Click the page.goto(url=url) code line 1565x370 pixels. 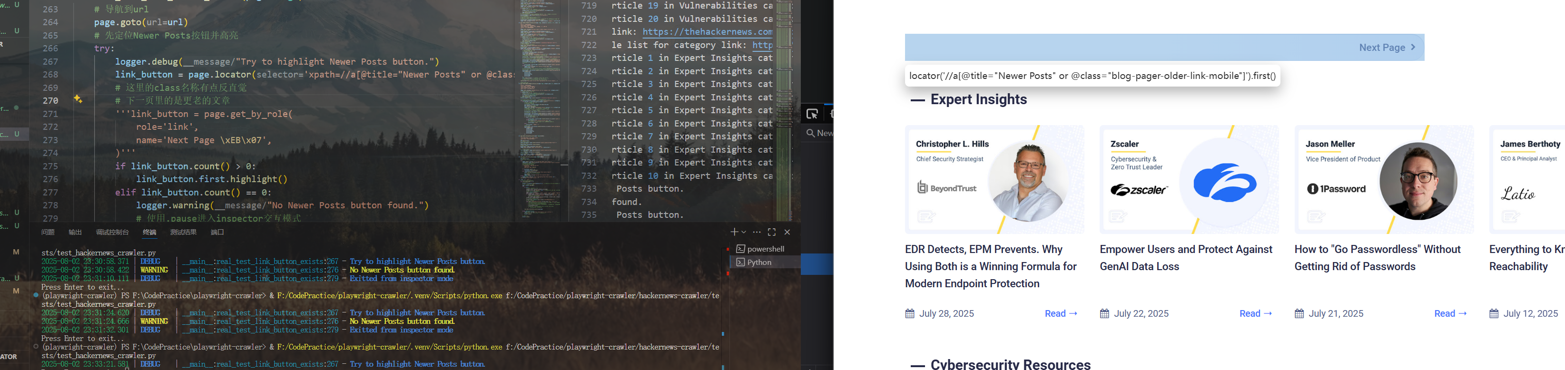coord(141,22)
